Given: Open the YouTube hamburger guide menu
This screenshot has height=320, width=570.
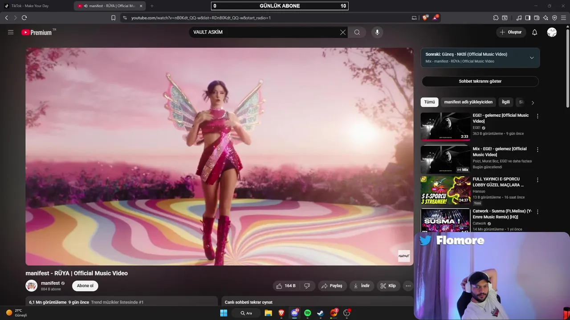Looking at the screenshot, I should coord(11,32).
